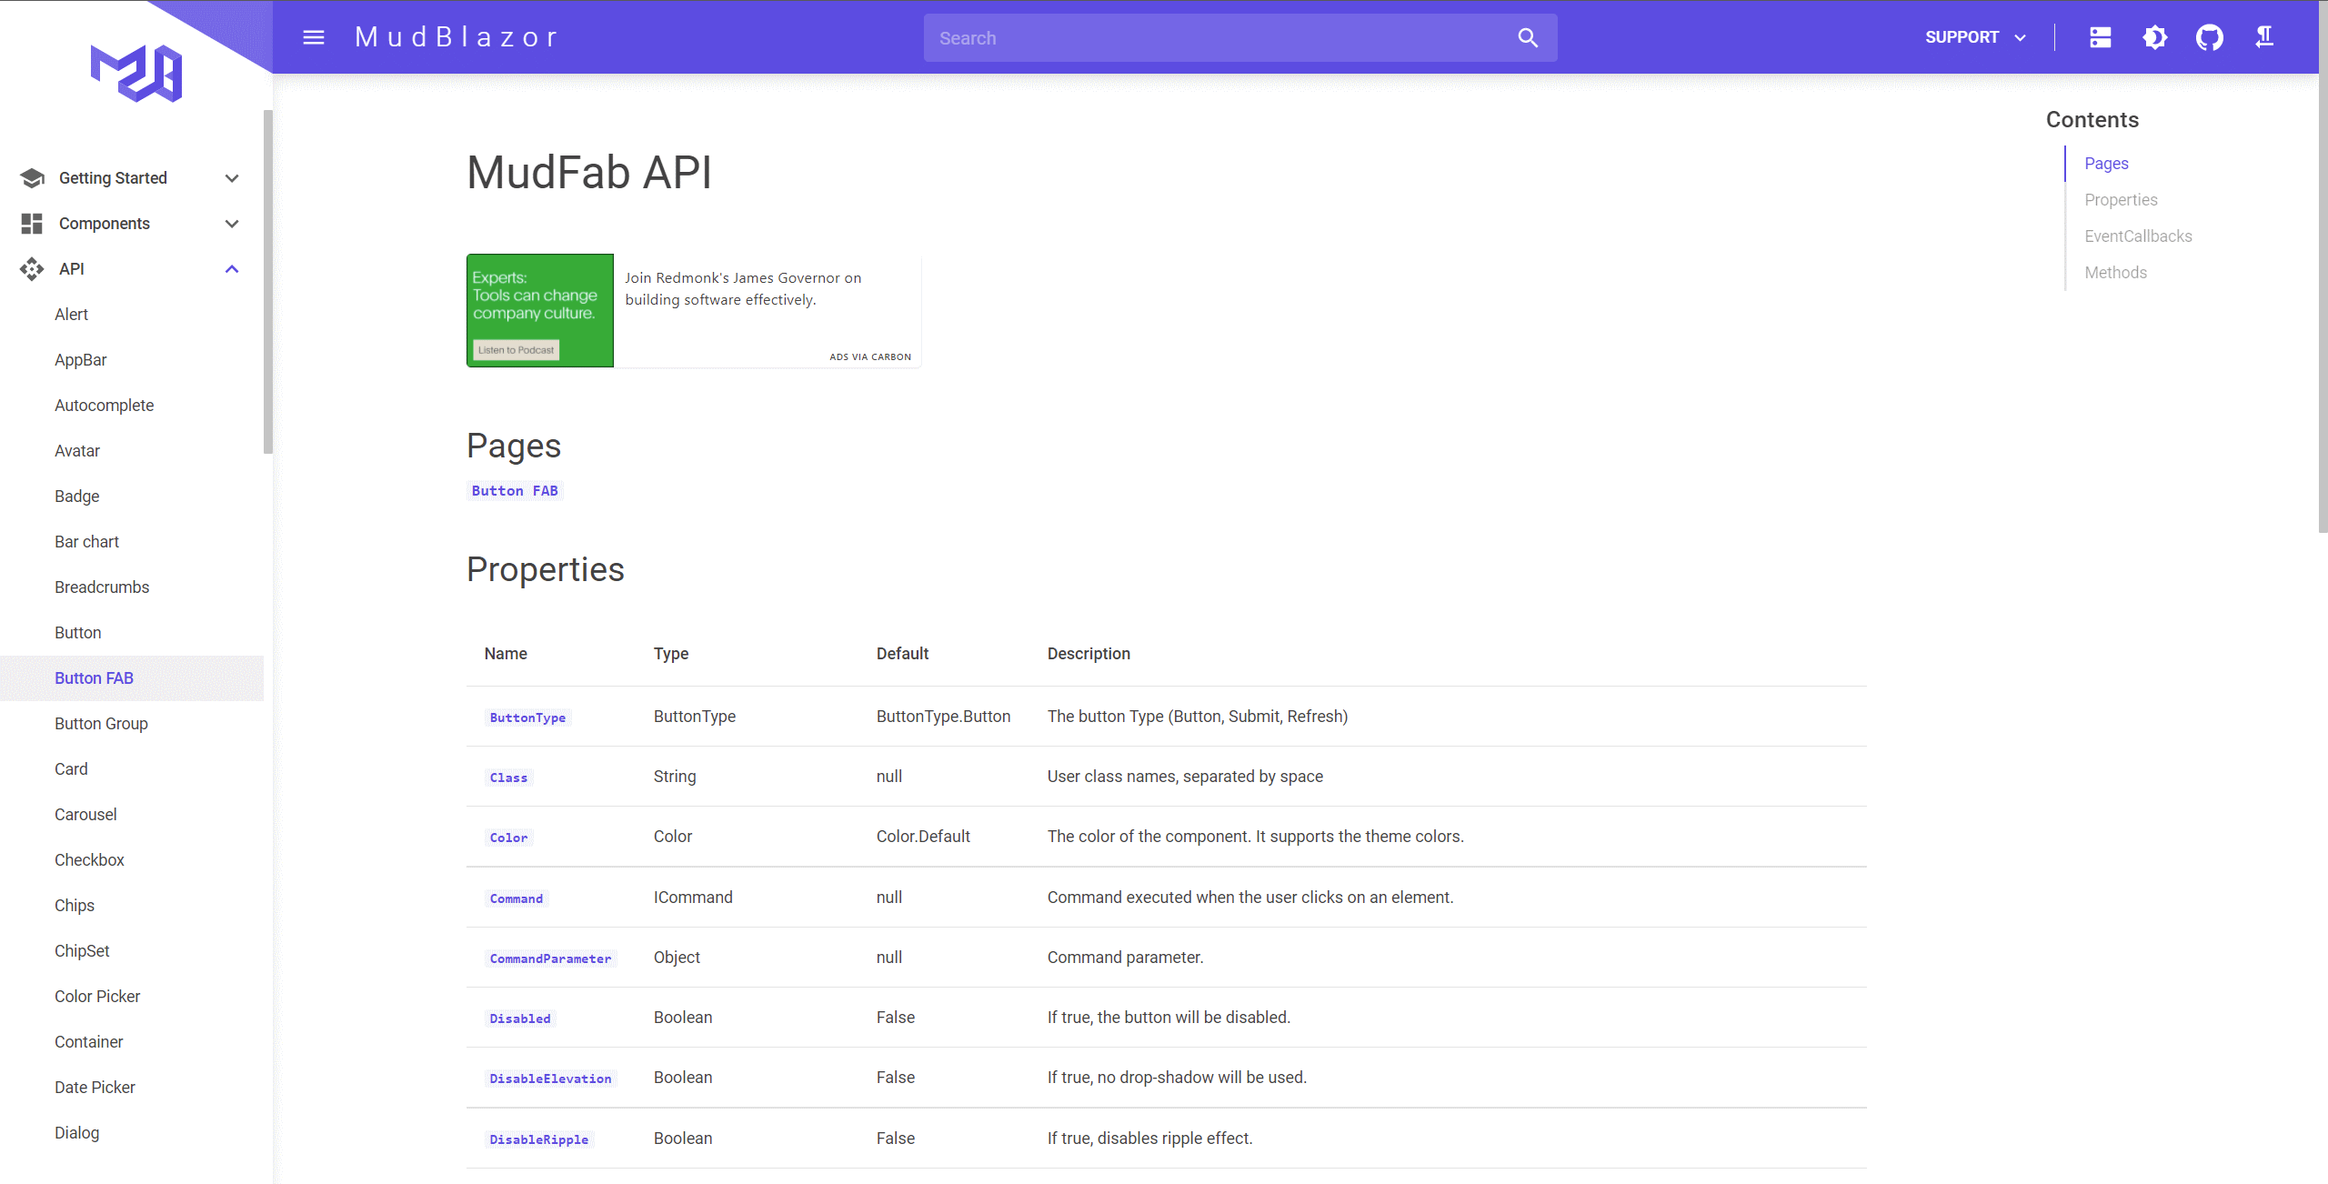
Task: Open the SUPPORT dropdown
Action: tap(1974, 37)
